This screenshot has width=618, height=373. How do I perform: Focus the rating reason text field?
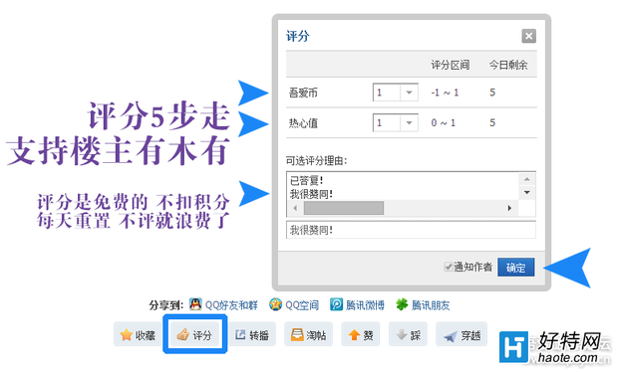pyautogui.click(x=411, y=230)
